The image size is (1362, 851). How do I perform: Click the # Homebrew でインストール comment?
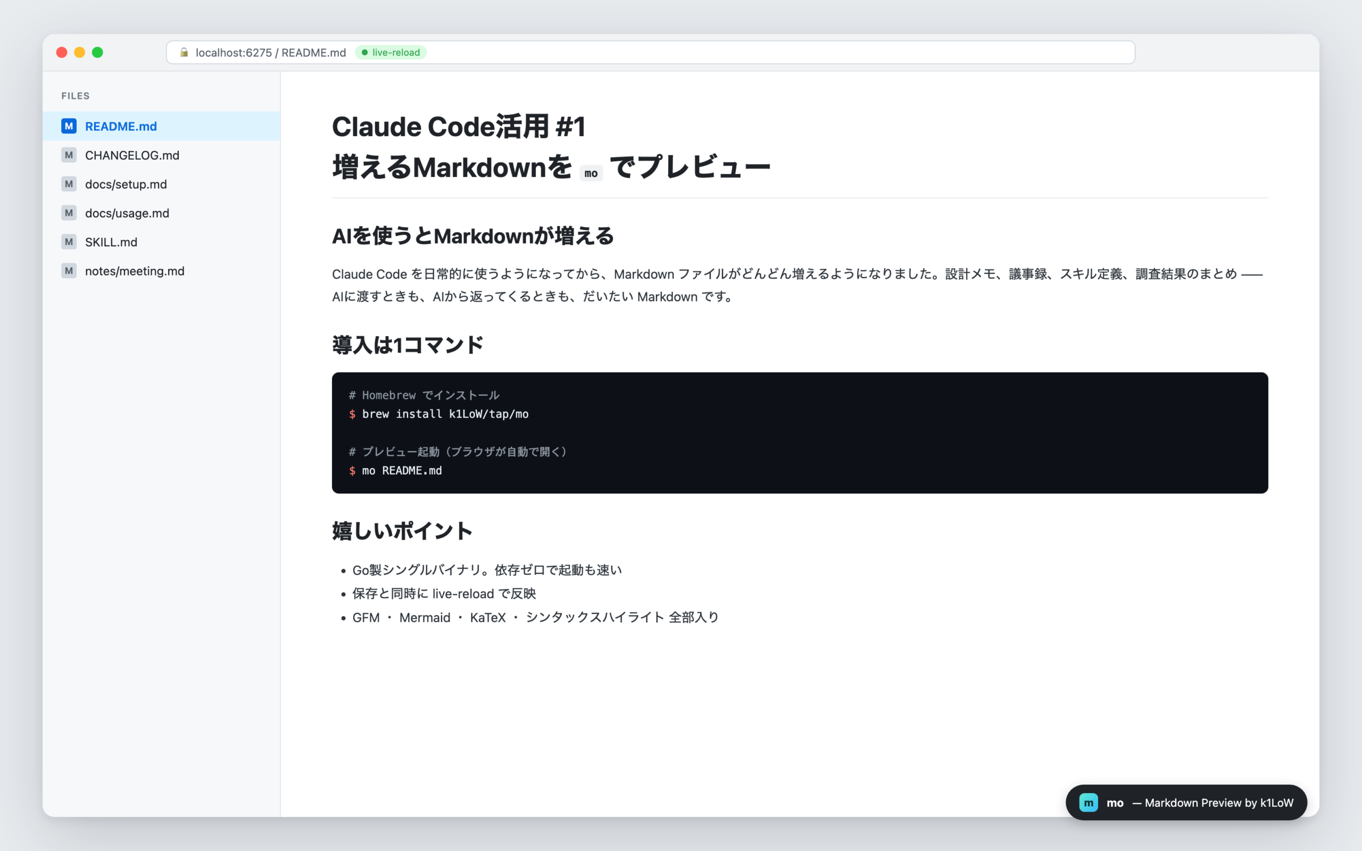[424, 395]
